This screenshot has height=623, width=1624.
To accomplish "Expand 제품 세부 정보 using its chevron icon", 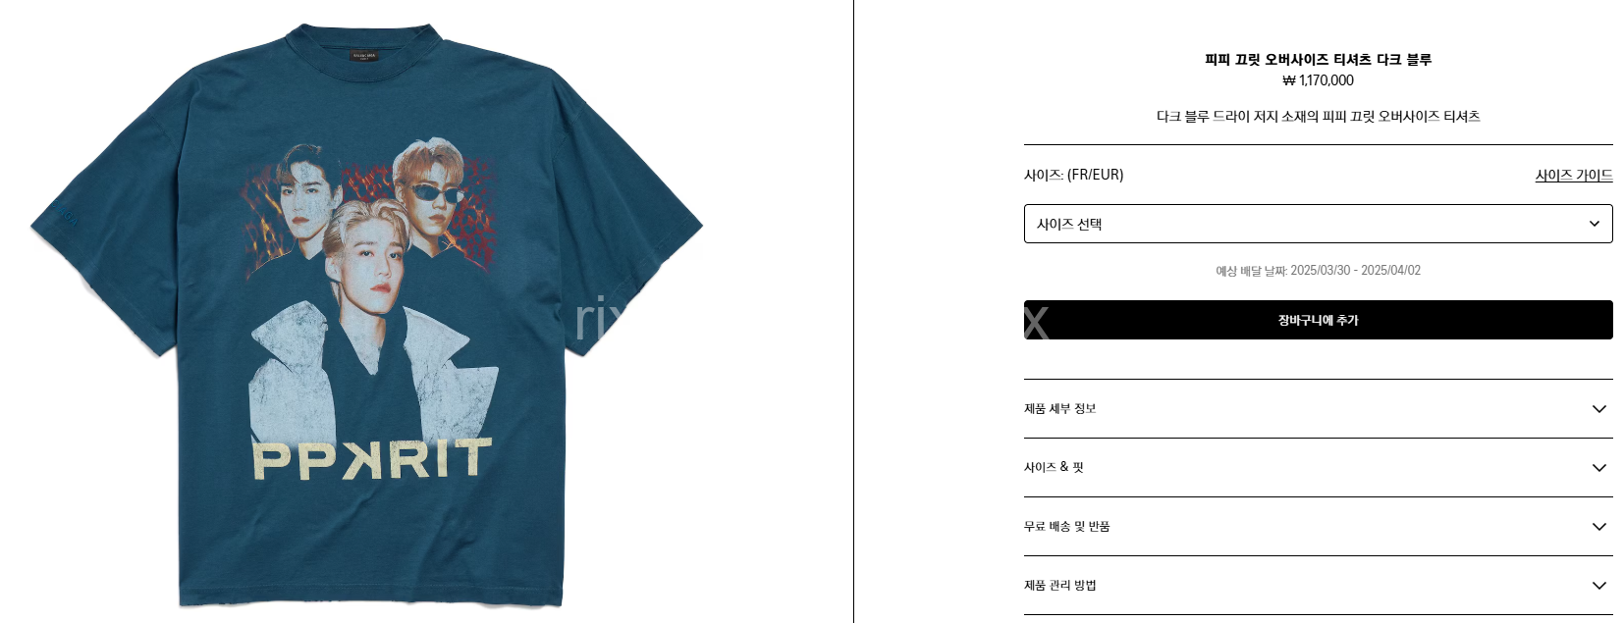I will click(x=1598, y=409).
